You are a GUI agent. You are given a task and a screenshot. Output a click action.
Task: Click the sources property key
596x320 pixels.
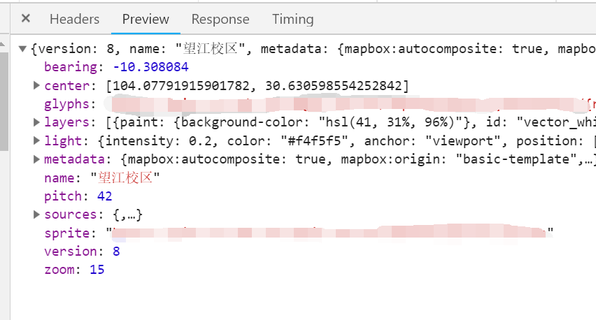click(71, 214)
